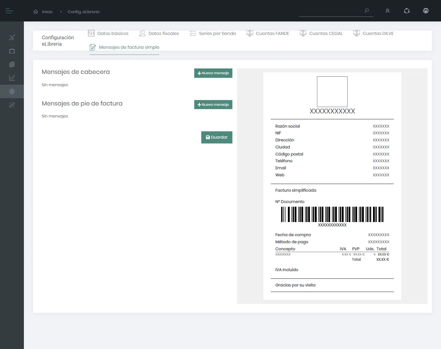Screen dimensions: 441x349
Task: Click the globe icon in the top bar
Action: coord(426,11)
